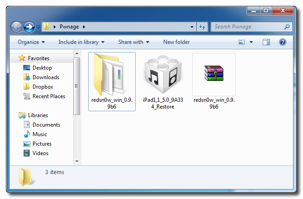Open Help with the question mark icon
Image resolution: width=303 pixels, height=199 pixels.
coord(283,42)
